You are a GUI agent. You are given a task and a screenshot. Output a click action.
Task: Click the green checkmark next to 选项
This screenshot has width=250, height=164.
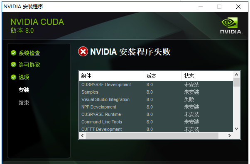[x=14, y=77]
